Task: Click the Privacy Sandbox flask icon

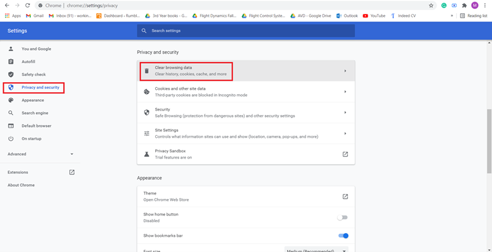Action: (146, 154)
